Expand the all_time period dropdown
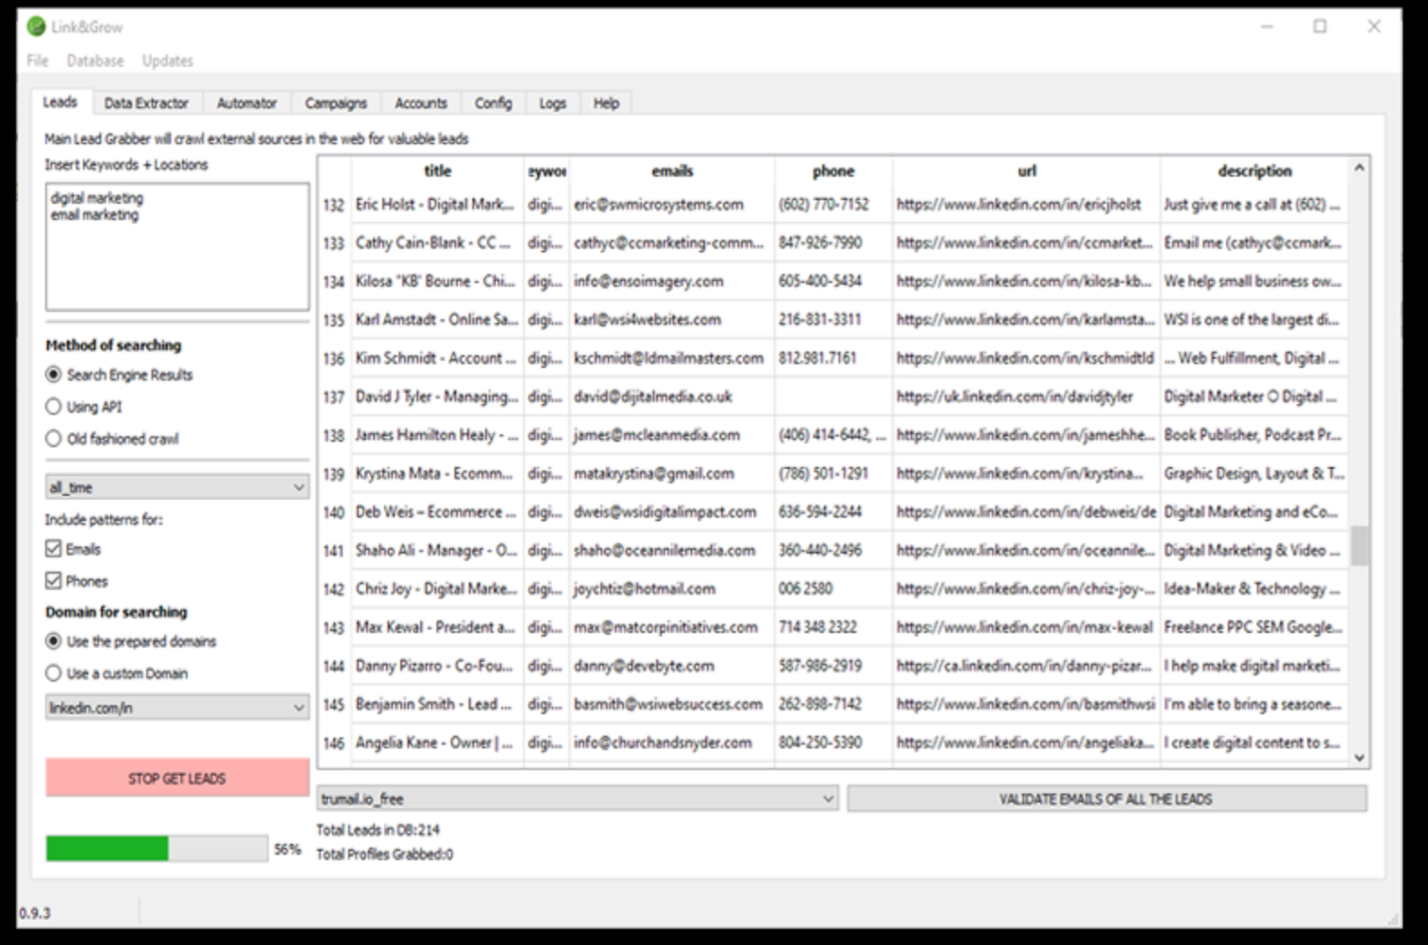 pyautogui.click(x=178, y=487)
